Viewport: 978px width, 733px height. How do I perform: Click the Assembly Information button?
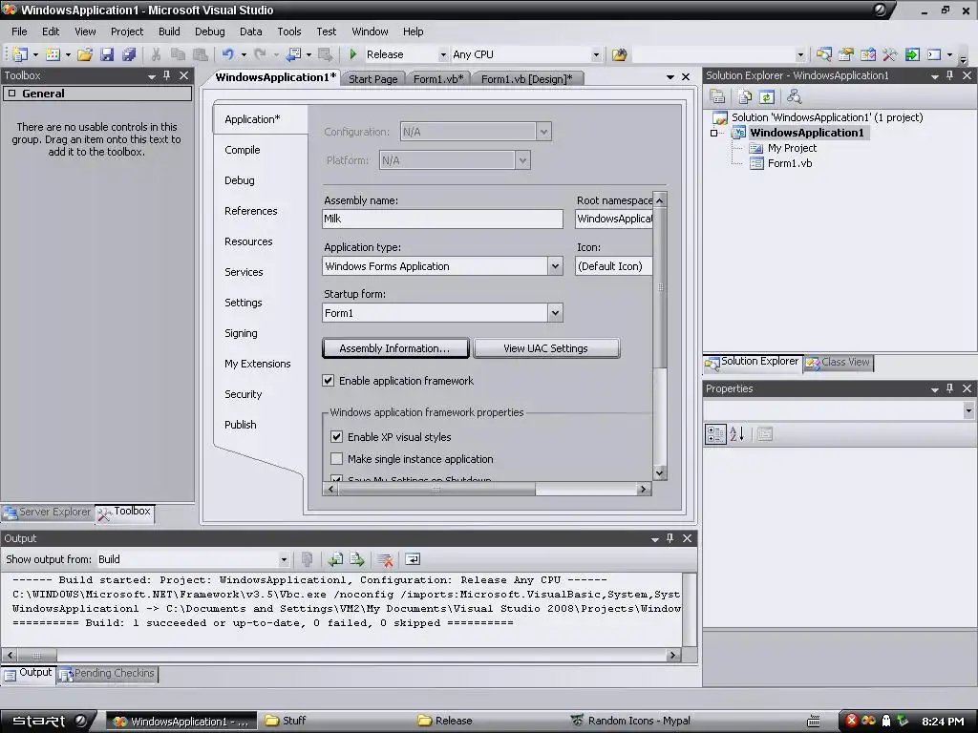[x=395, y=348]
